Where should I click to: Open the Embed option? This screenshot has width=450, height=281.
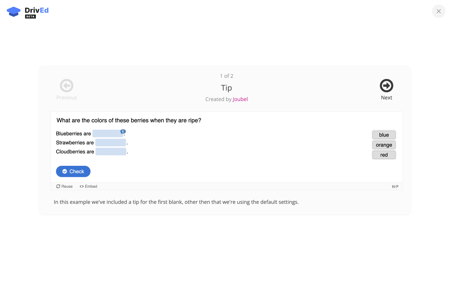[88, 186]
